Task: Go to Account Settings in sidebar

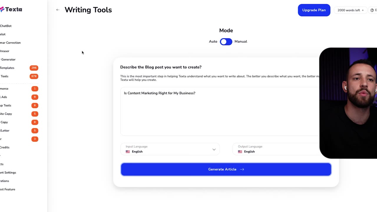Action: 8,173
